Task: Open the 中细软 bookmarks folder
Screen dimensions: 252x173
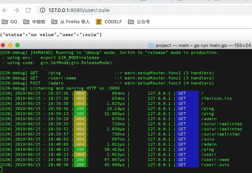Action: tap(34, 21)
